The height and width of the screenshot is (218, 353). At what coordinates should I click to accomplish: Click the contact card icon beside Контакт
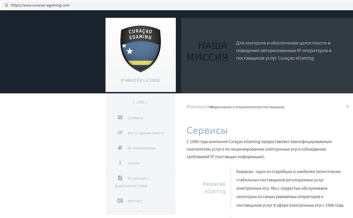(120, 200)
